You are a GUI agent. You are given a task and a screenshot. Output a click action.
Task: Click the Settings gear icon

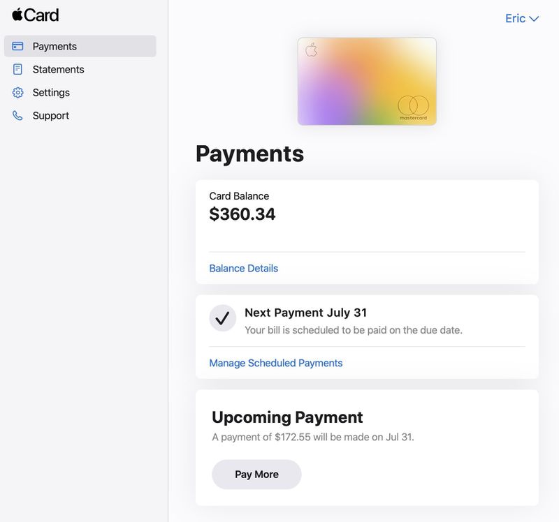tap(18, 92)
